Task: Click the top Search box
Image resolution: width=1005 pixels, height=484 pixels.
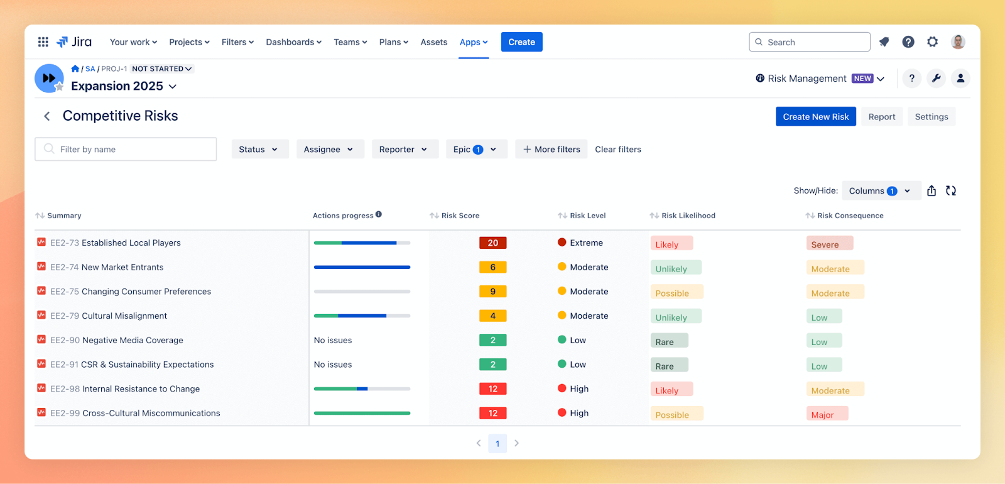Action: point(810,42)
